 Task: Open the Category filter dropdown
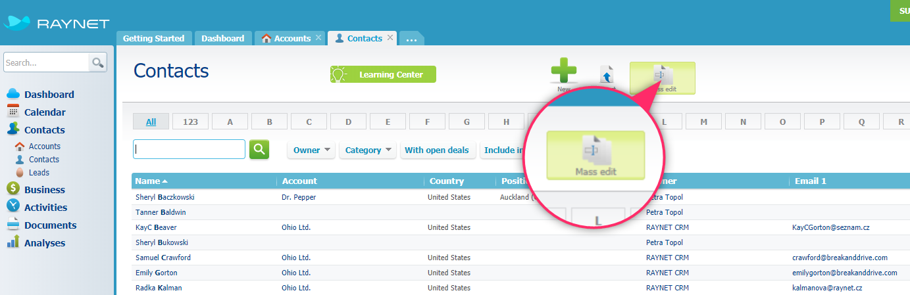[x=368, y=150]
